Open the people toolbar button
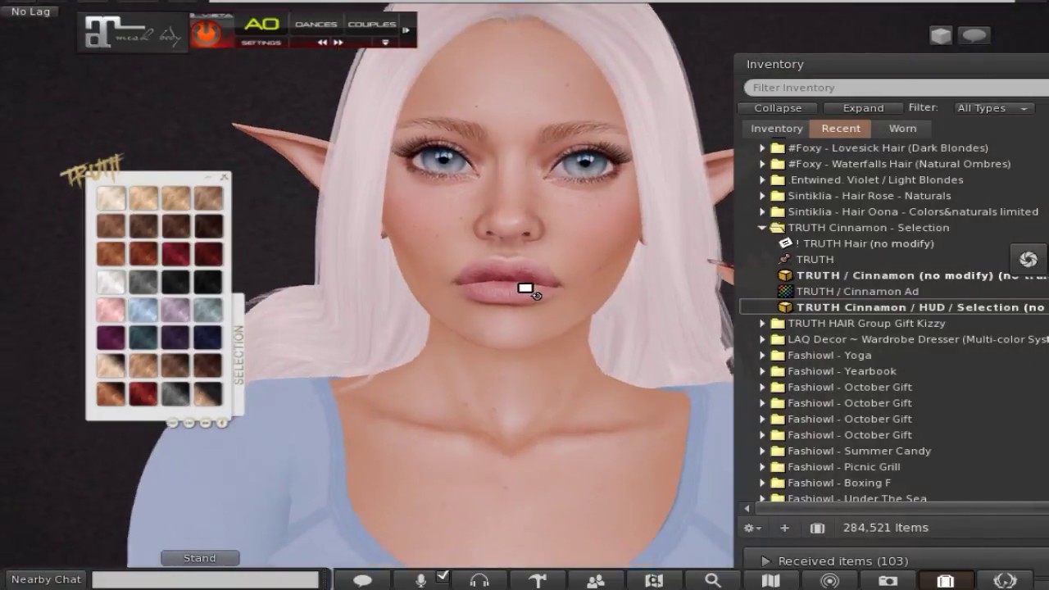Viewport: 1049px width, 590px height. pos(596,580)
